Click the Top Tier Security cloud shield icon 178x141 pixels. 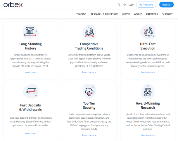89,91
